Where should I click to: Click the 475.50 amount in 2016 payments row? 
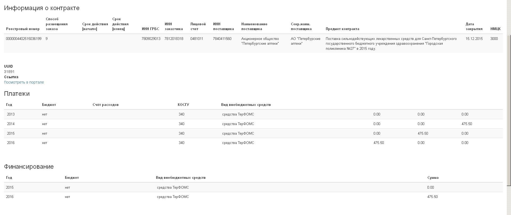click(x=379, y=143)
